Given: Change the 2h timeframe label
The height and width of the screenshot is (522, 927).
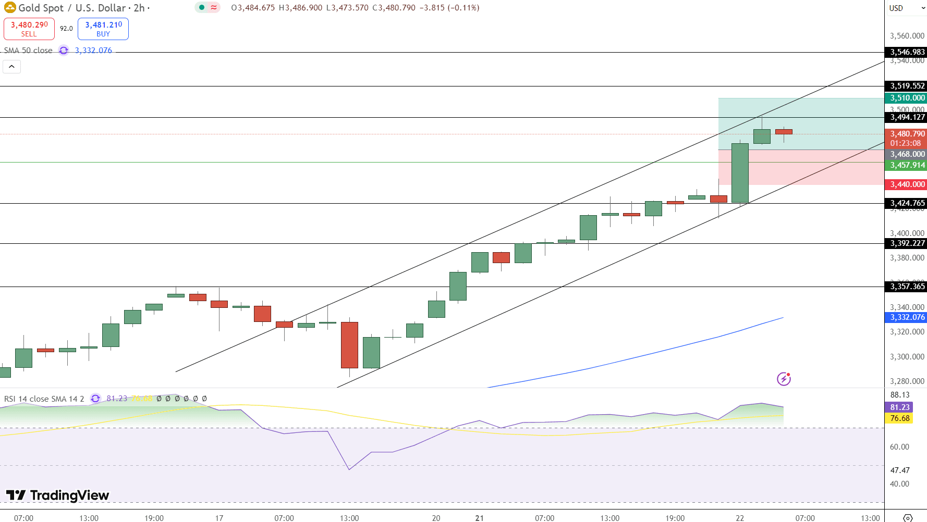Looking at the screenshot, I should click(x=139, y=8).
